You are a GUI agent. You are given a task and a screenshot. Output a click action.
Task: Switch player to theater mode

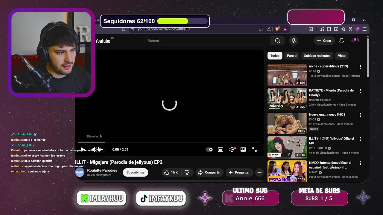[x=243, y=150]
